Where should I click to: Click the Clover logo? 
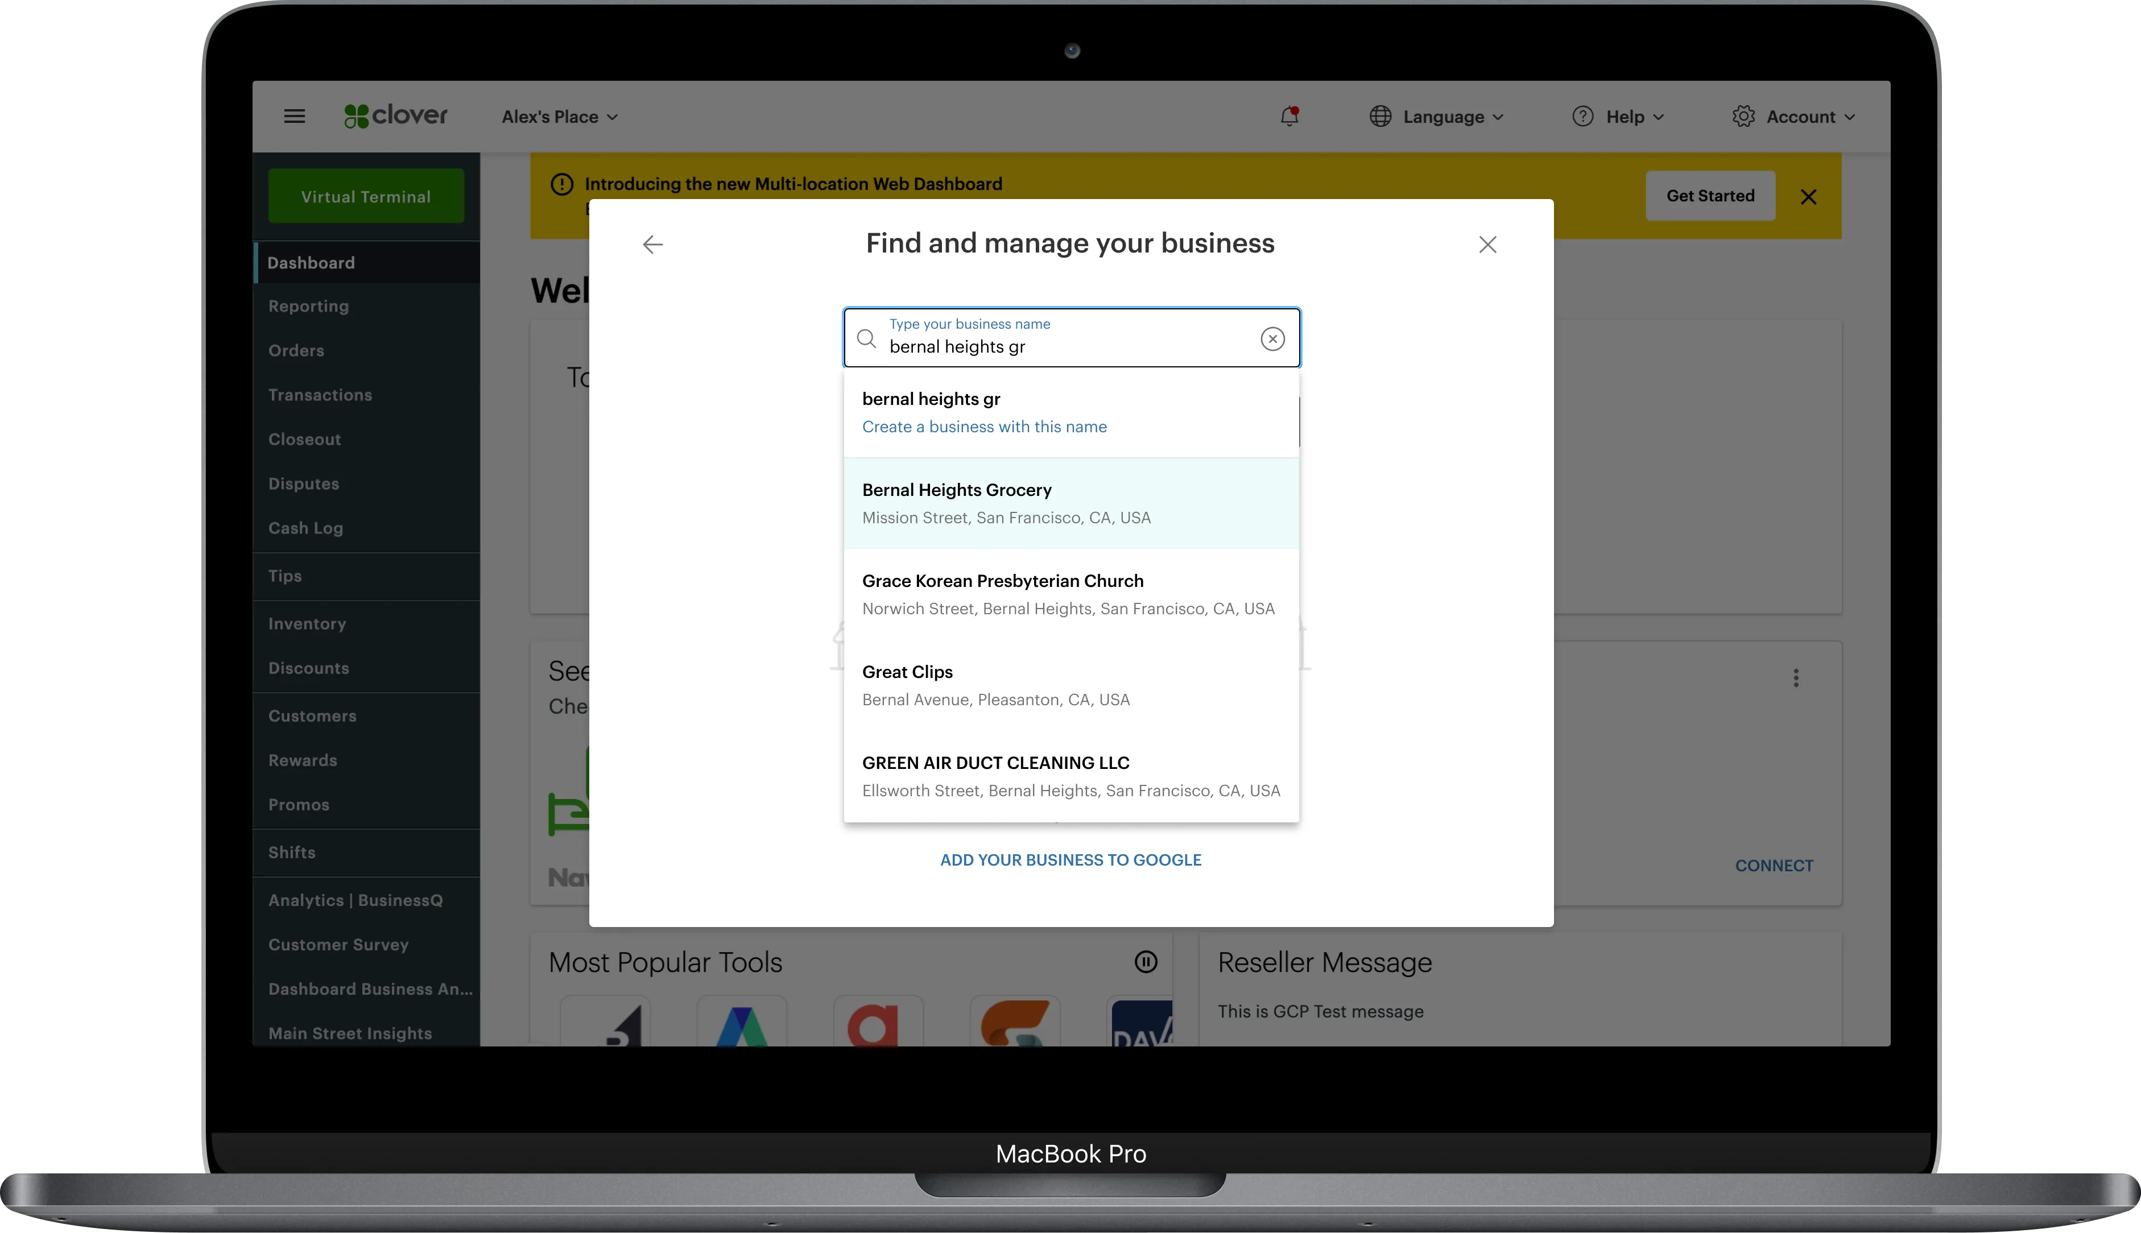tap(395, 116)
